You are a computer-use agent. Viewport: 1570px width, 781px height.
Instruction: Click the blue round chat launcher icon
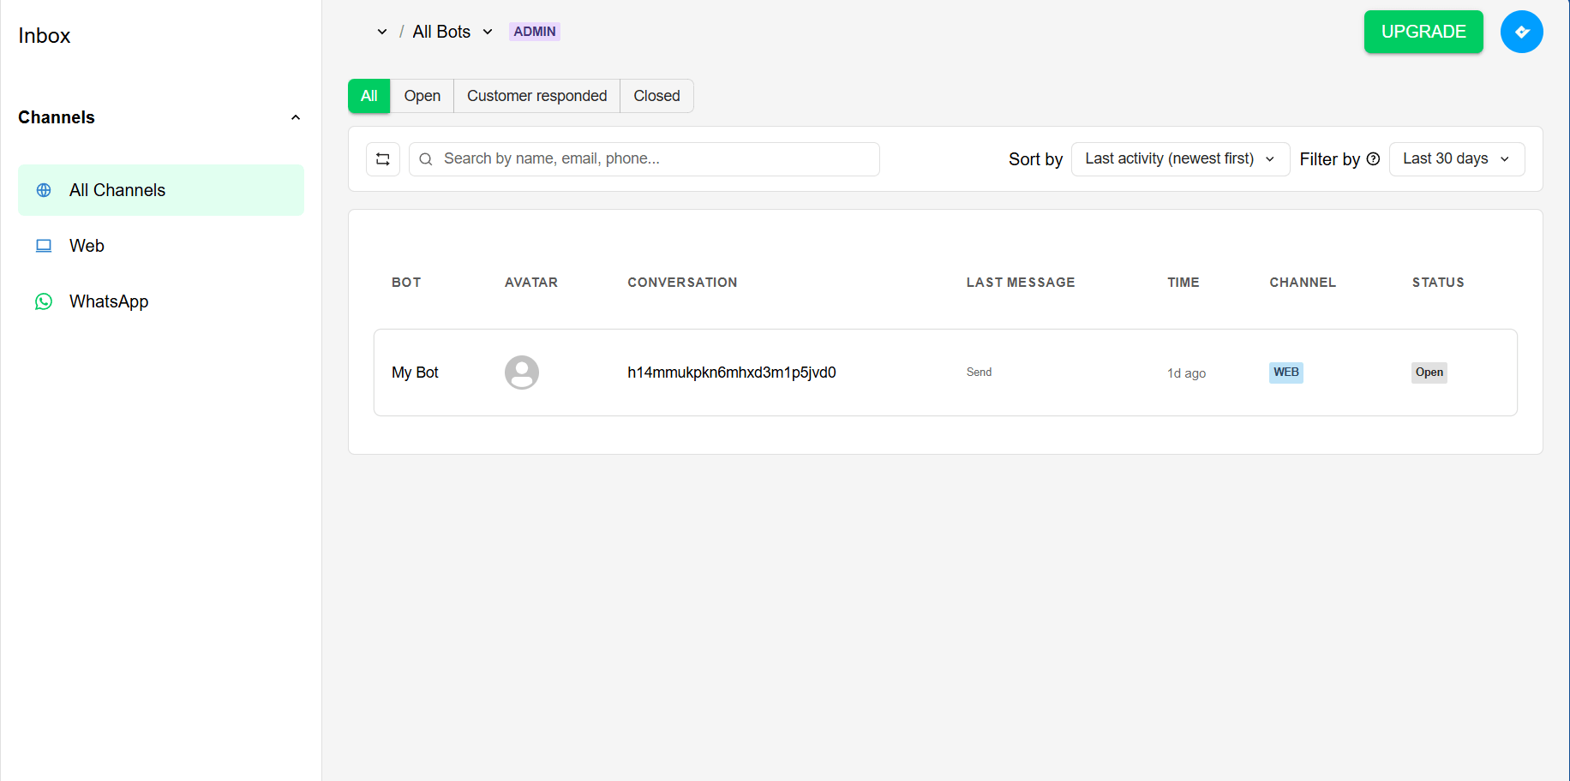click(1521, 32)
